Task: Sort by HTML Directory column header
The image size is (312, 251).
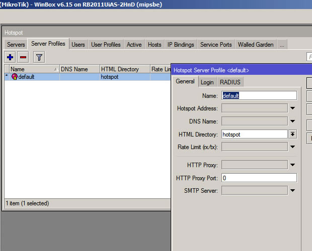Action: click(x=125, y=69)
